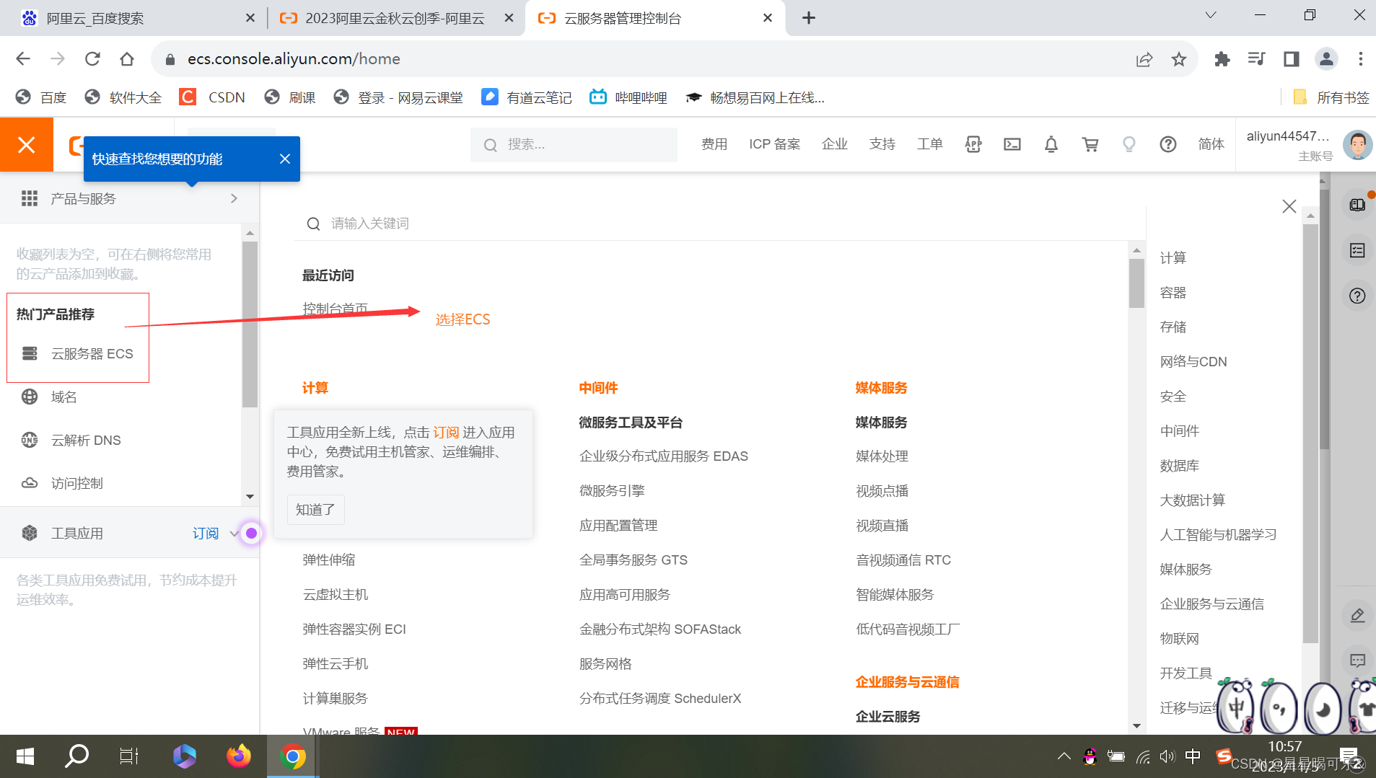This screenshot has height=778, width=1376.
Task: Switch to the 2023阿里云金秋云创季 tab
Action: (395, 18)
